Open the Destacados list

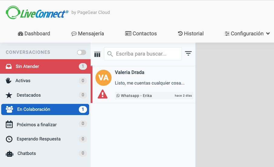click(x=45, y=95)
